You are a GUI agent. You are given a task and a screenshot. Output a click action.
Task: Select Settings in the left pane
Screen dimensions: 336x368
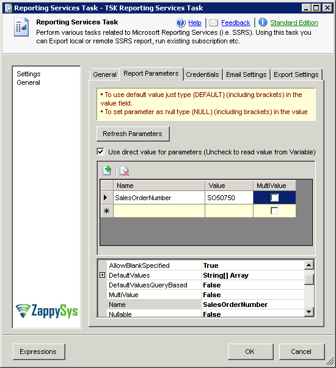[x=29, y=74]
